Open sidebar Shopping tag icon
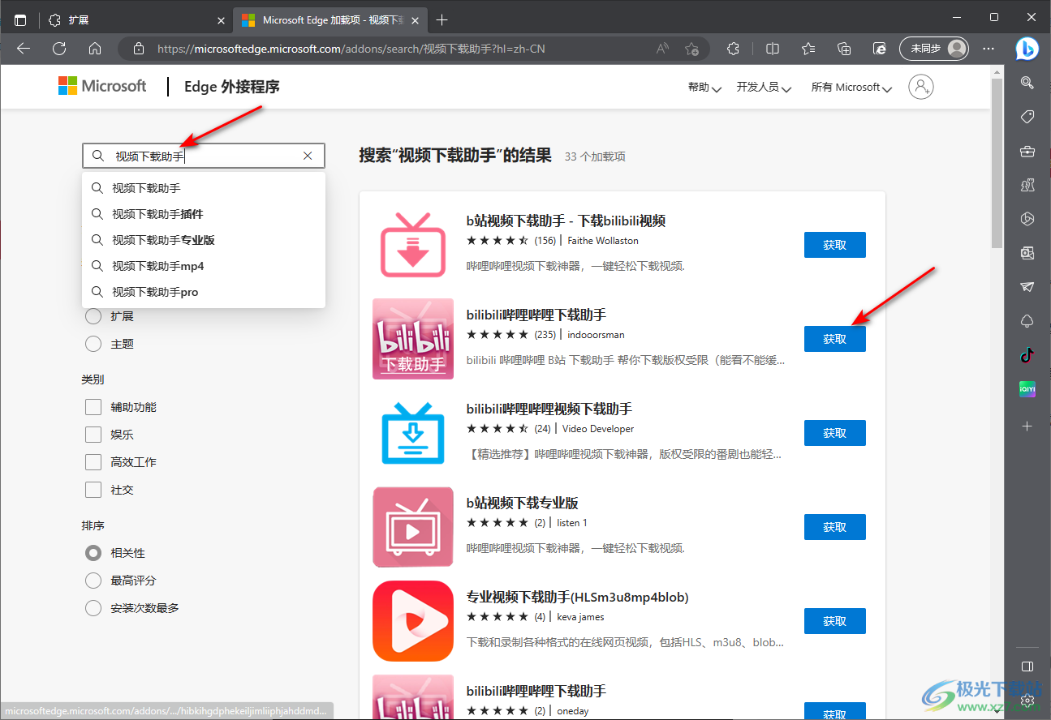 (x=1027, y=117)
